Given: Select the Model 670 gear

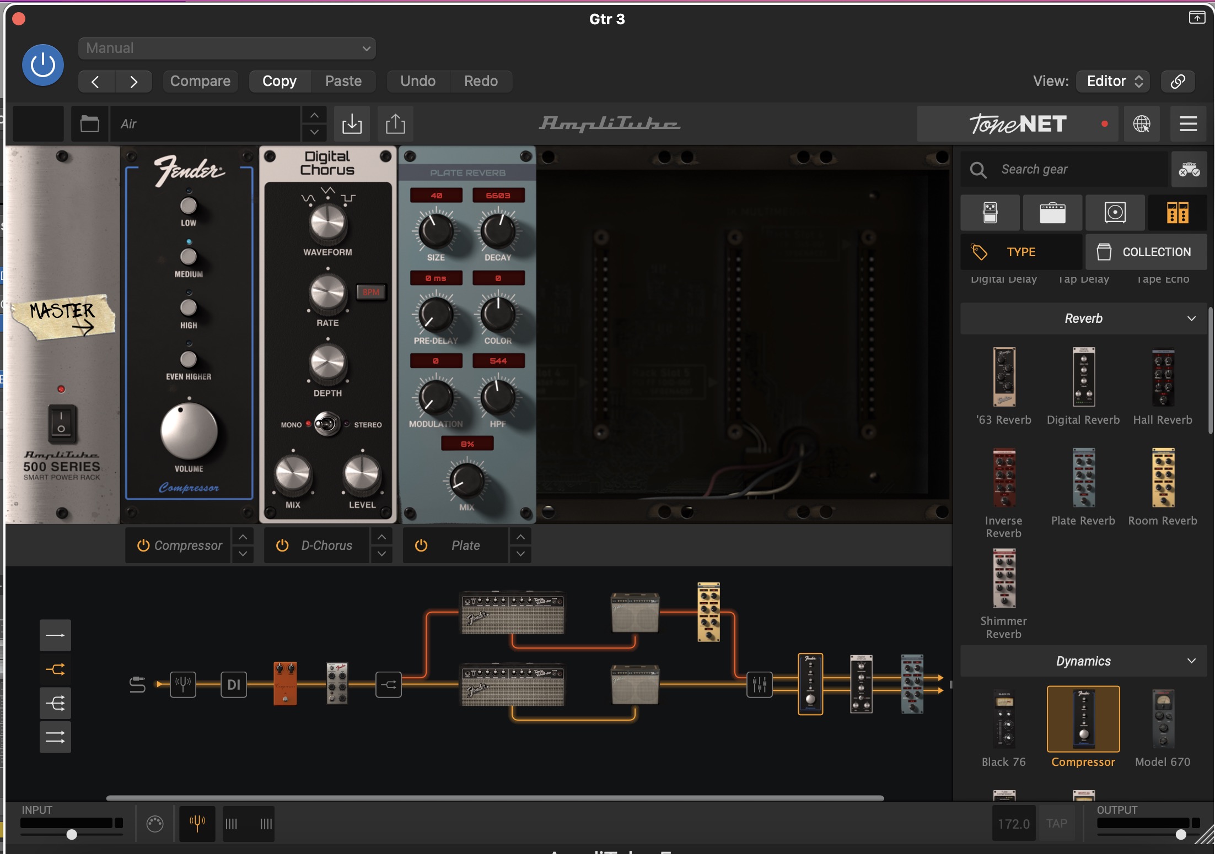Looking at the screenshot, I should coord(1163,727).
